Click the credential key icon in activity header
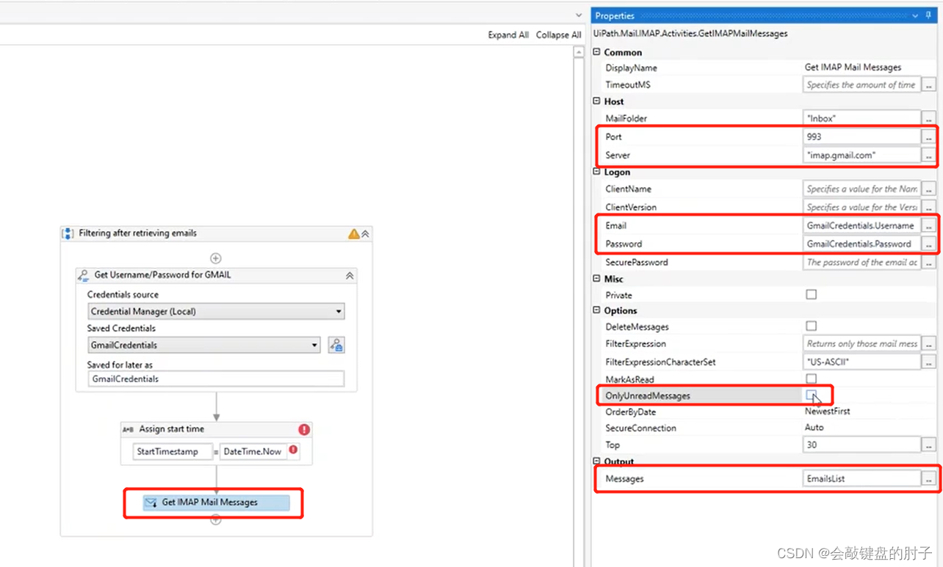This screenshot has height=567, width=943. (x=84, y=276)
